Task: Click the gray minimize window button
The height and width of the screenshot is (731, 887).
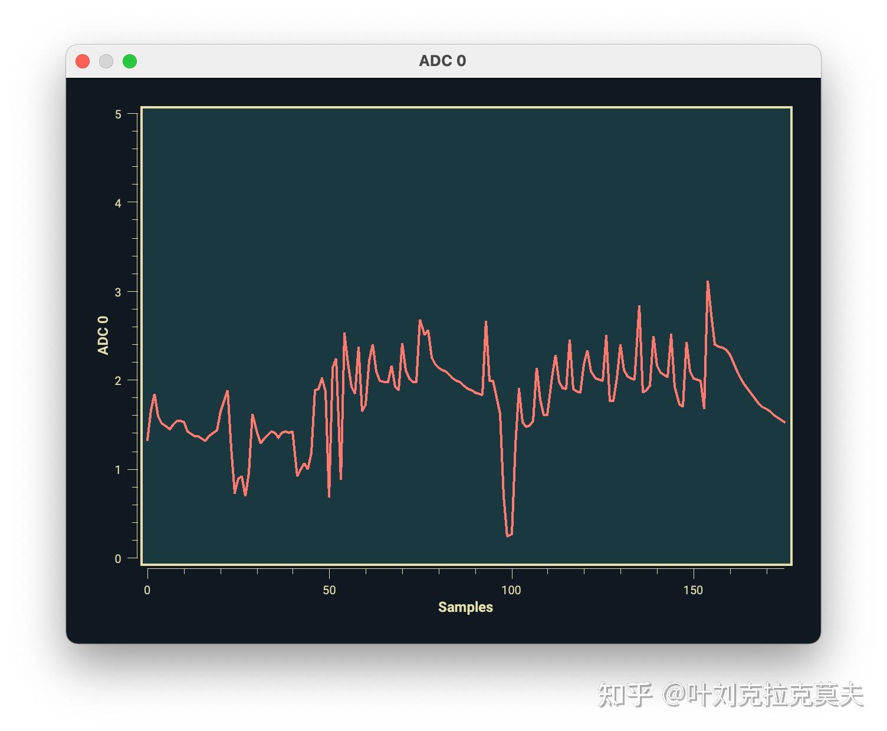Action: pos(106,61)
